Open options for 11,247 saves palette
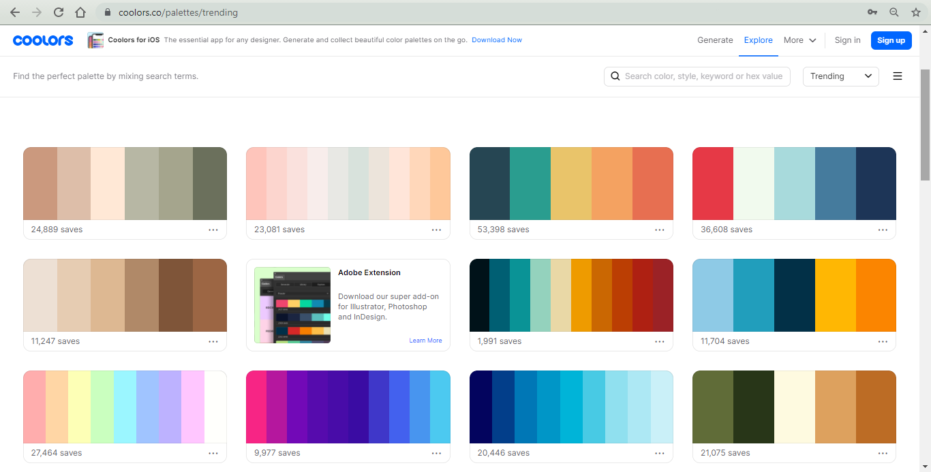This screenshot has width=931, height=472. (x=213, y=341)
